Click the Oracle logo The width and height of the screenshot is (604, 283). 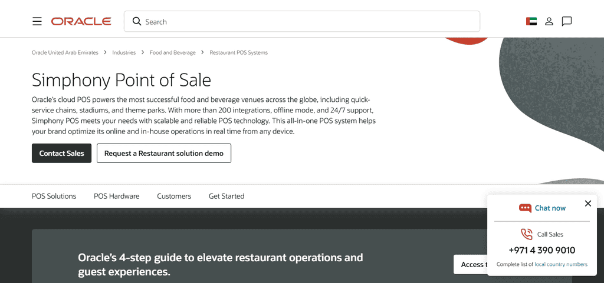(x=81, y=22)
